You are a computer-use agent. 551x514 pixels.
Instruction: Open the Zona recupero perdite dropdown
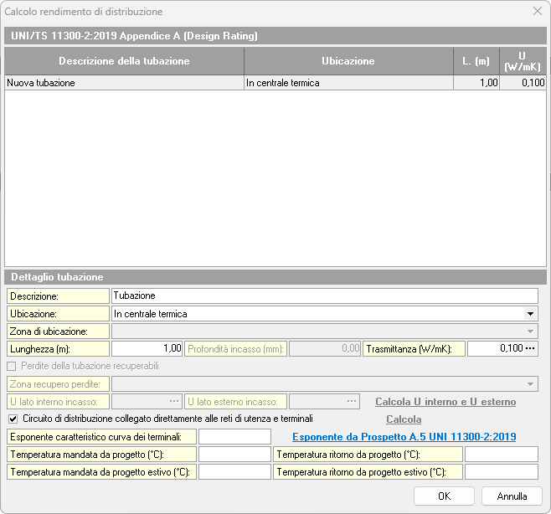(530, 384)
